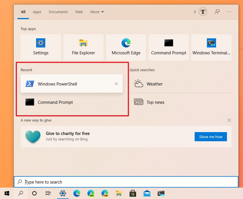The height and width of the screenshot is (199, 243).
Task: Remove Windows PowerShell from Recent
Action: tap(116, 84)
